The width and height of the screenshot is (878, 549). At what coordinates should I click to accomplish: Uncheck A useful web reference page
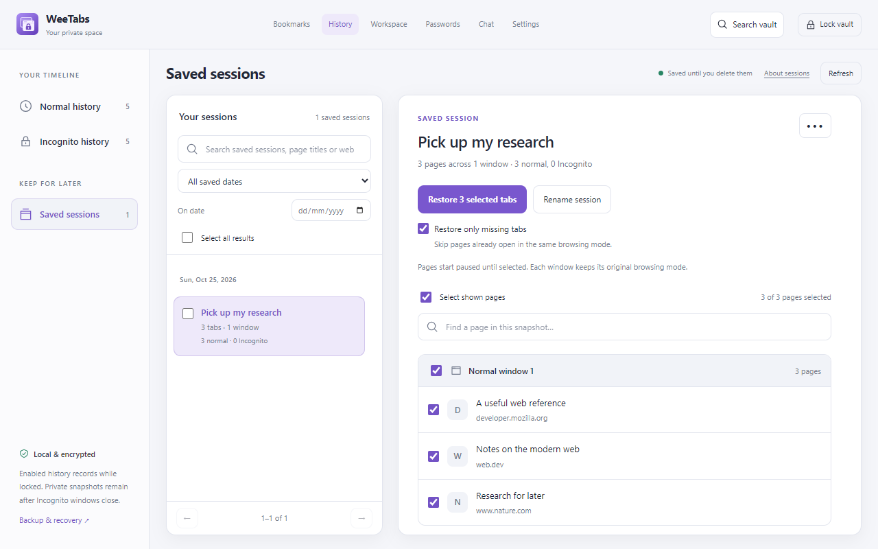tap(434, 410)
